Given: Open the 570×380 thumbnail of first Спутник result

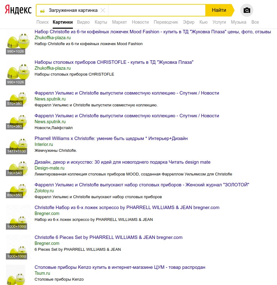Looking at the screenshot, I should [x=18, y=99].
